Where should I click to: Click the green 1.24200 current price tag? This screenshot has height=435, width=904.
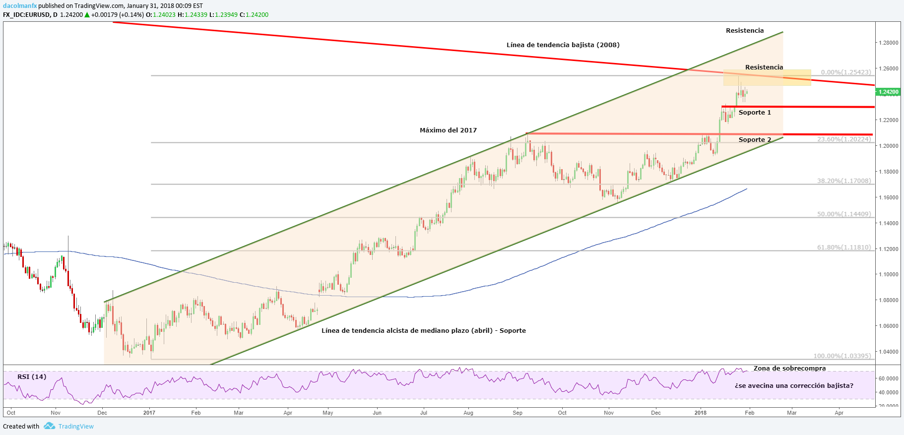click(888, 92)
